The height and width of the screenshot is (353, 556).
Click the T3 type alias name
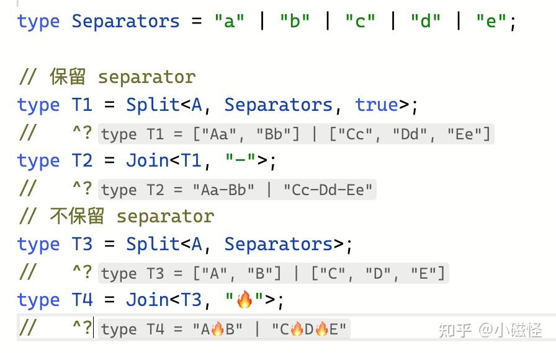[81, 244]
